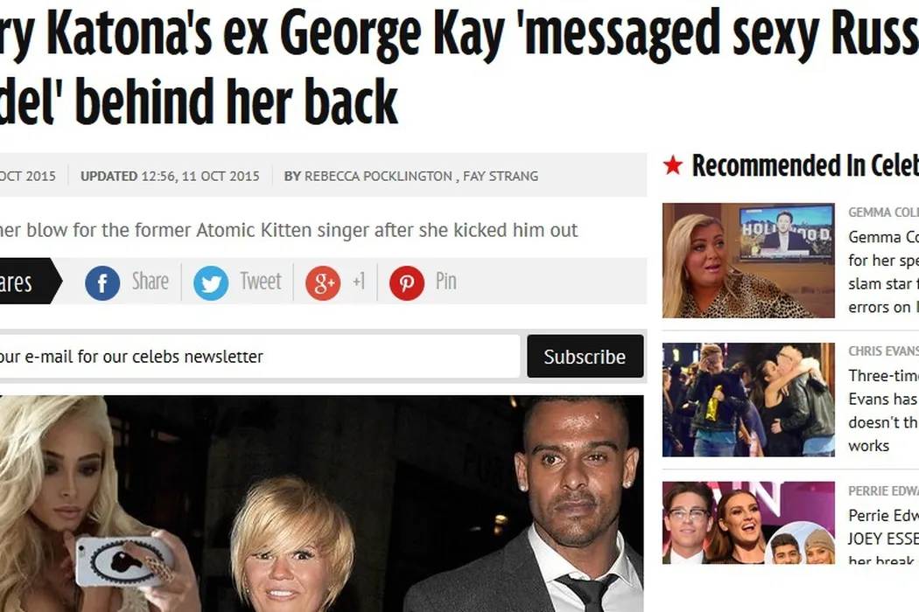Image resolution: width=919 pixels, height=612 pixels.
Task: Open author Rebecca Pocklington's page
Action: pyautogui.click(x=378, y=177)
